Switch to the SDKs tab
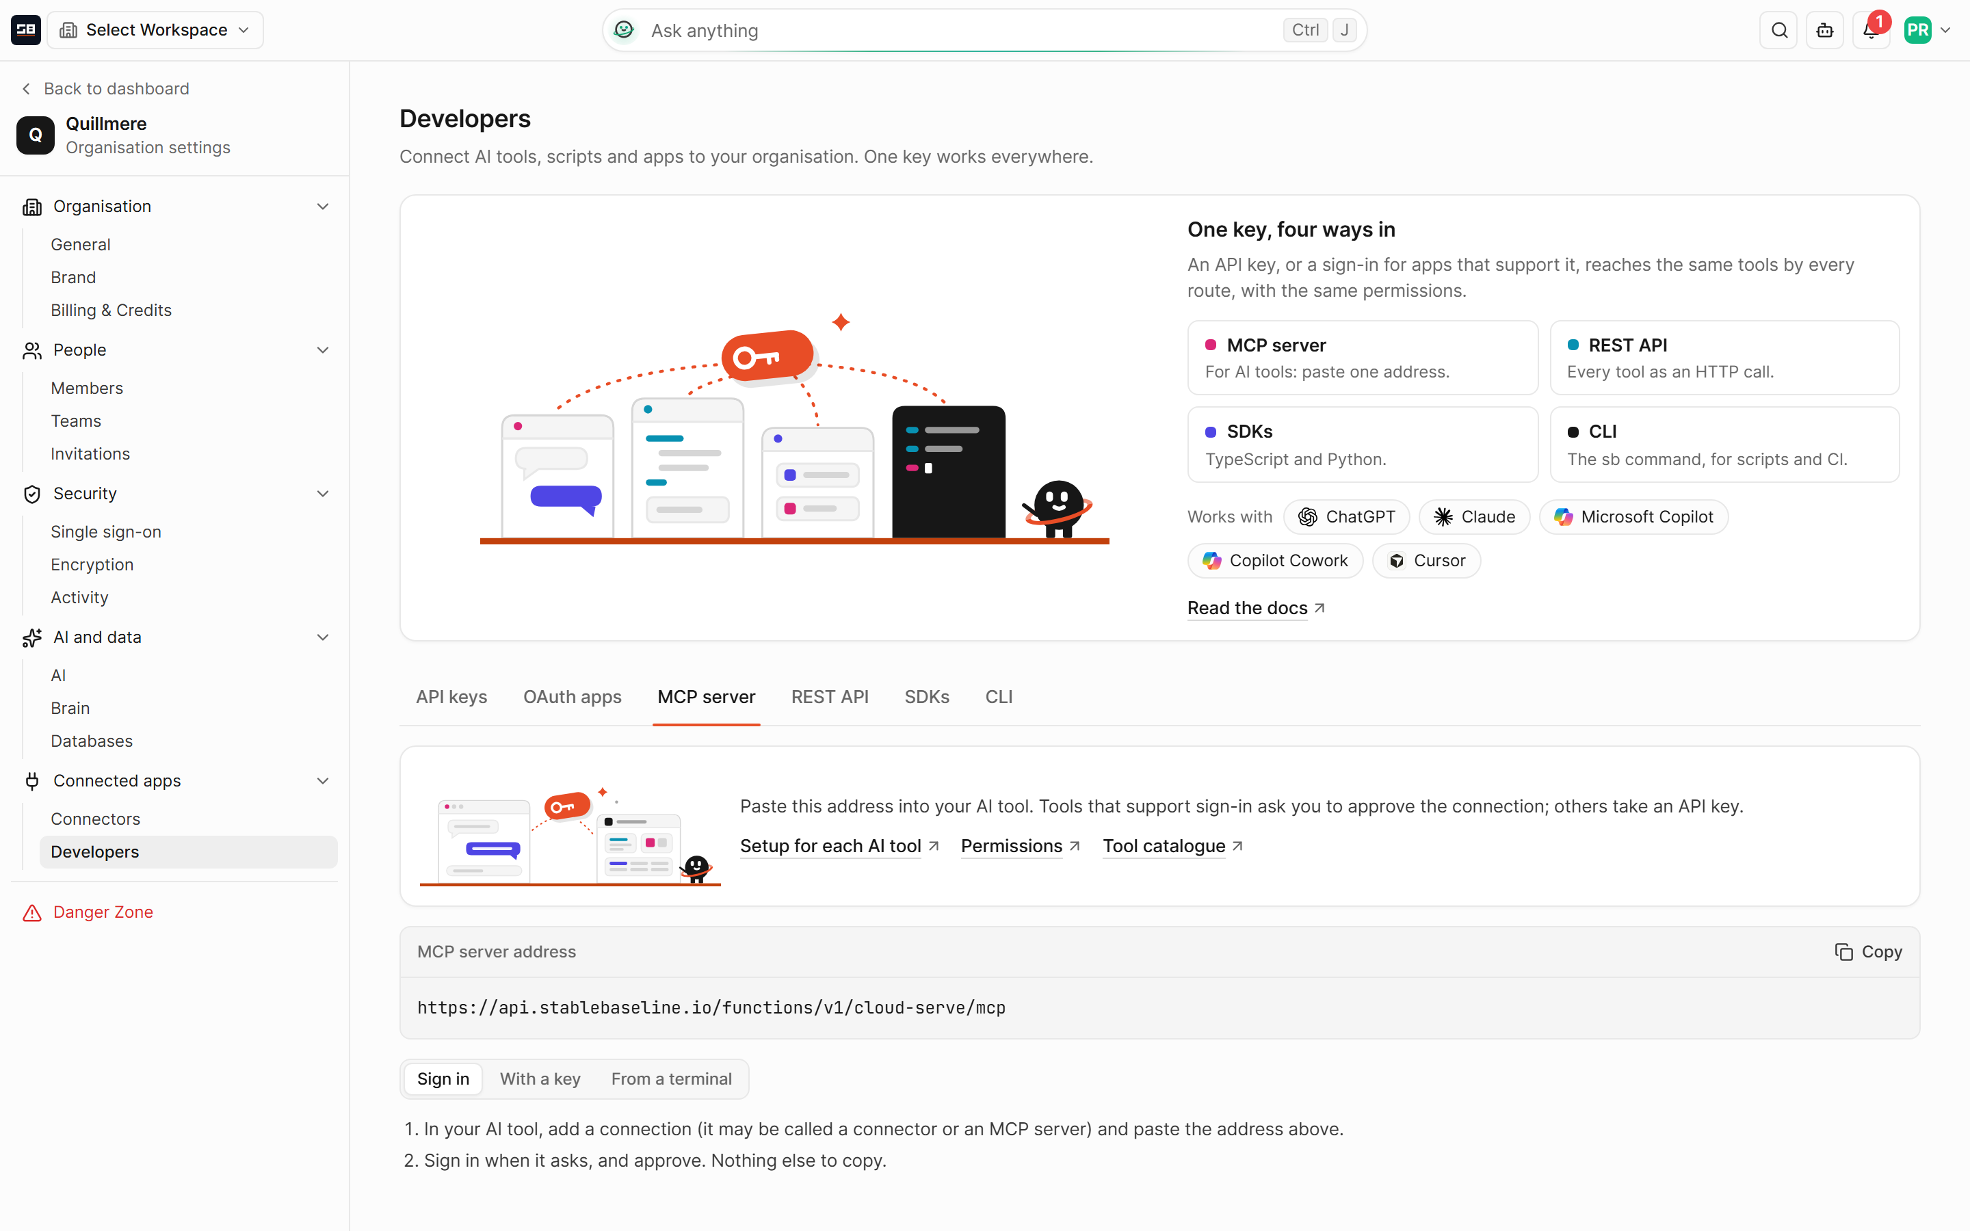The image size is (1970, 1231). click(926, 697)
